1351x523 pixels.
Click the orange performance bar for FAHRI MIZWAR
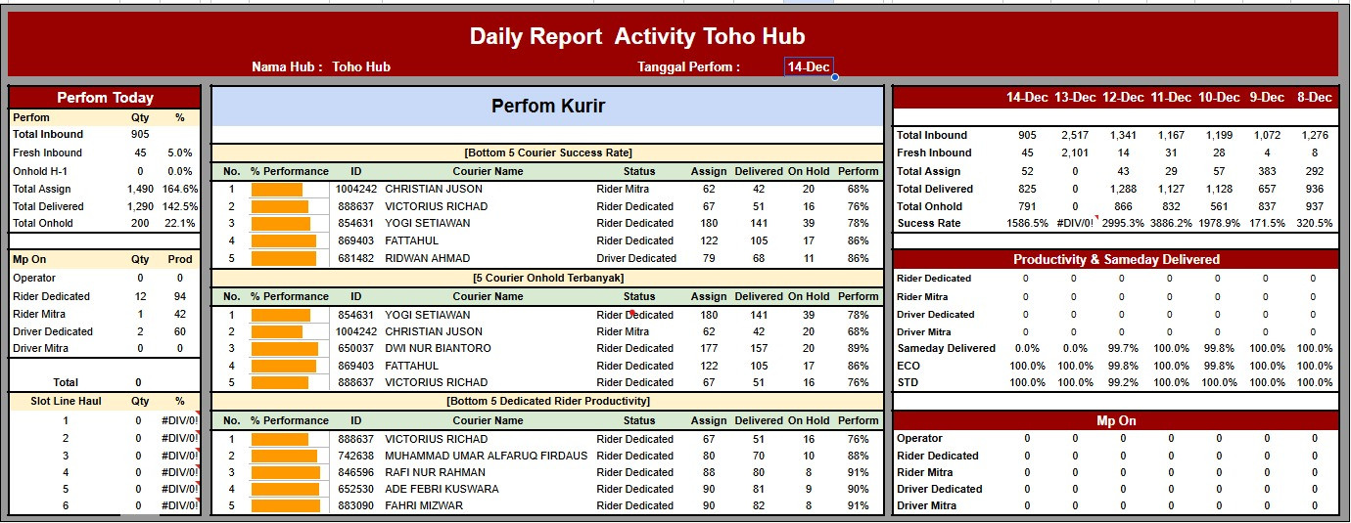[x=286, y=505]
